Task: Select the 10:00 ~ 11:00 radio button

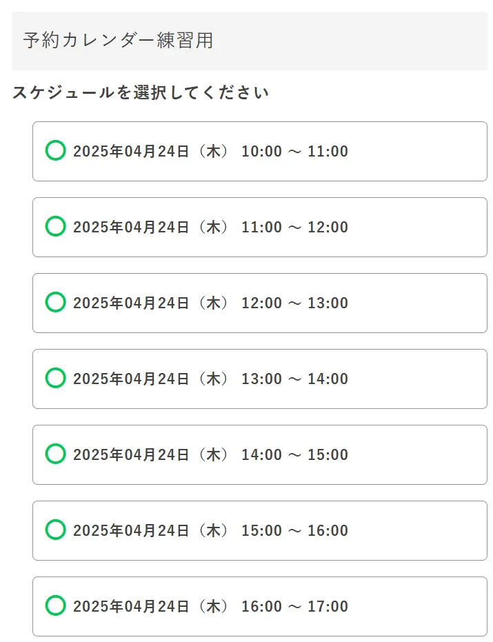Action: 55,150
